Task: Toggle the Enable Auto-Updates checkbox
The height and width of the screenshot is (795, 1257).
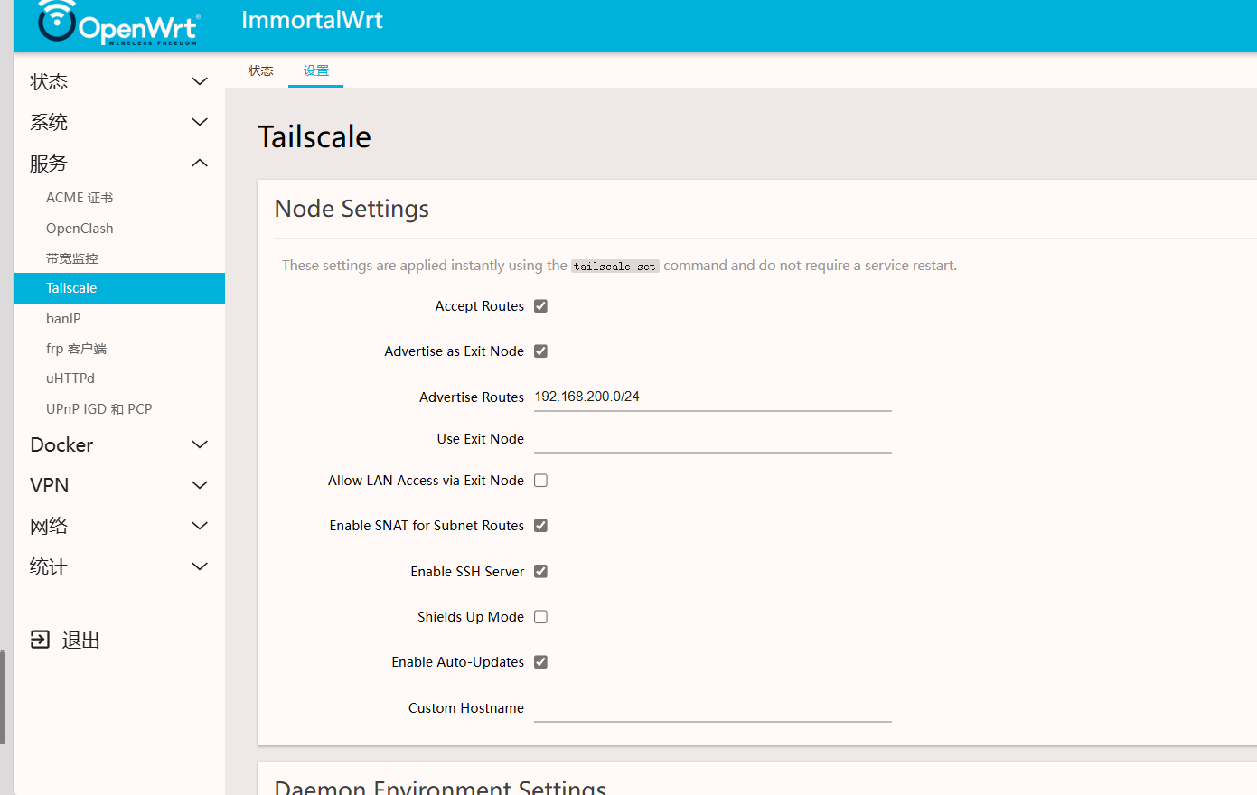Action: (540, 662)
